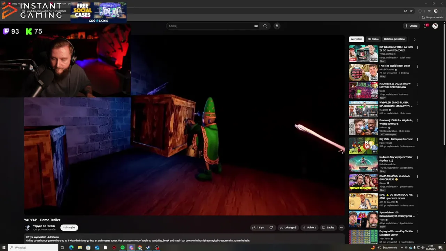Viewport: 446px width, 251px height.
Task: Open volume control in system tray
Action: tap(423, 248)
